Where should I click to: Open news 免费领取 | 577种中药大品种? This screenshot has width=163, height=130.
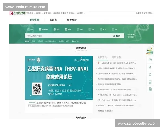coord(115,106)
